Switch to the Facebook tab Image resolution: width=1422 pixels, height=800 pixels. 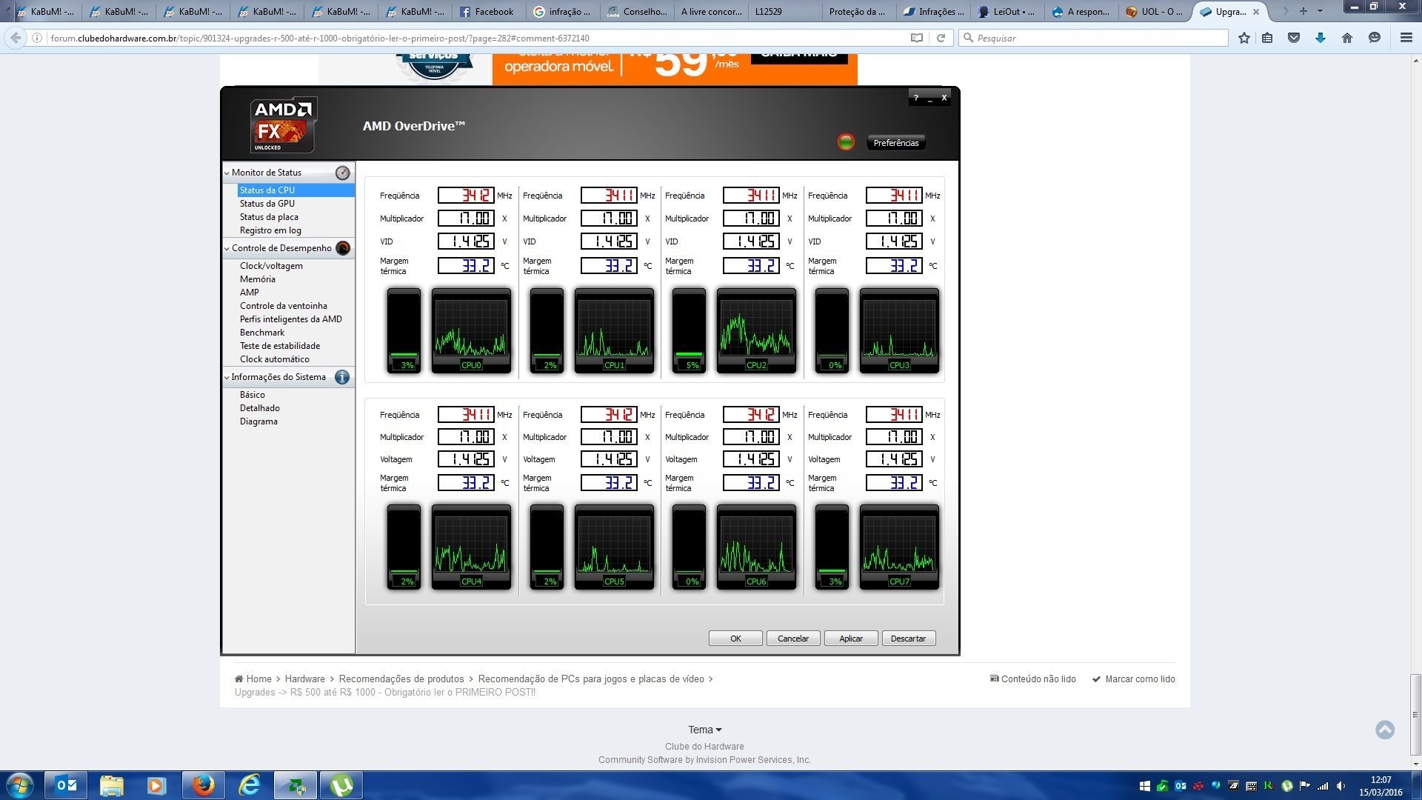(487, 11)
